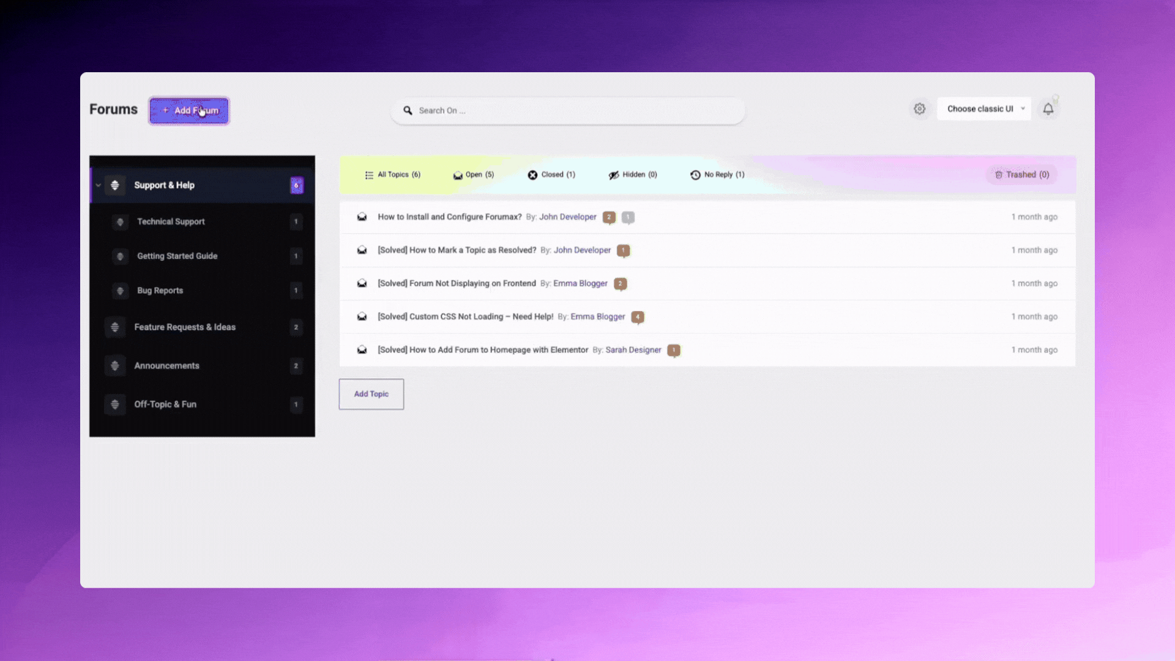Switch to All Topics (6) tab
Viewport: 1175px width, 661px height.
[393, 175]
